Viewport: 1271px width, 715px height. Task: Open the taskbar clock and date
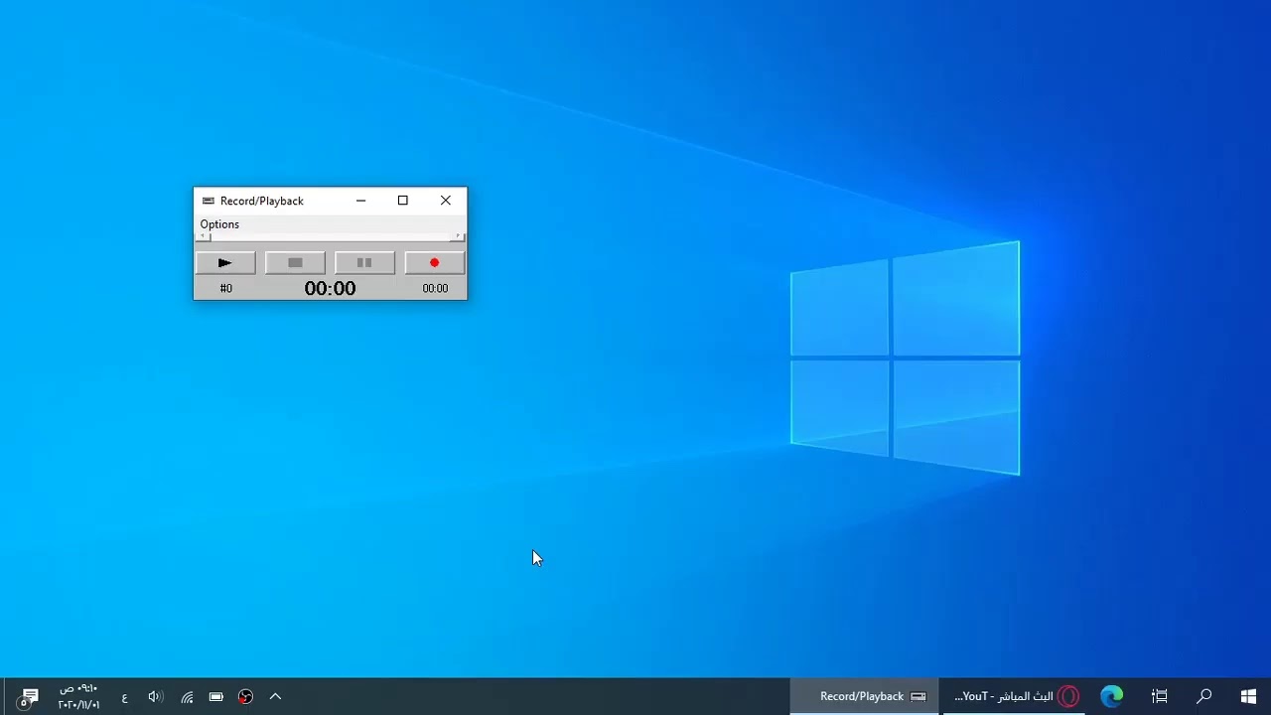[x=78, y=696]
